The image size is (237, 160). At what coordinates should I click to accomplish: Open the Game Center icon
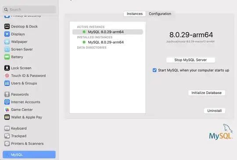tap(7, 109)
